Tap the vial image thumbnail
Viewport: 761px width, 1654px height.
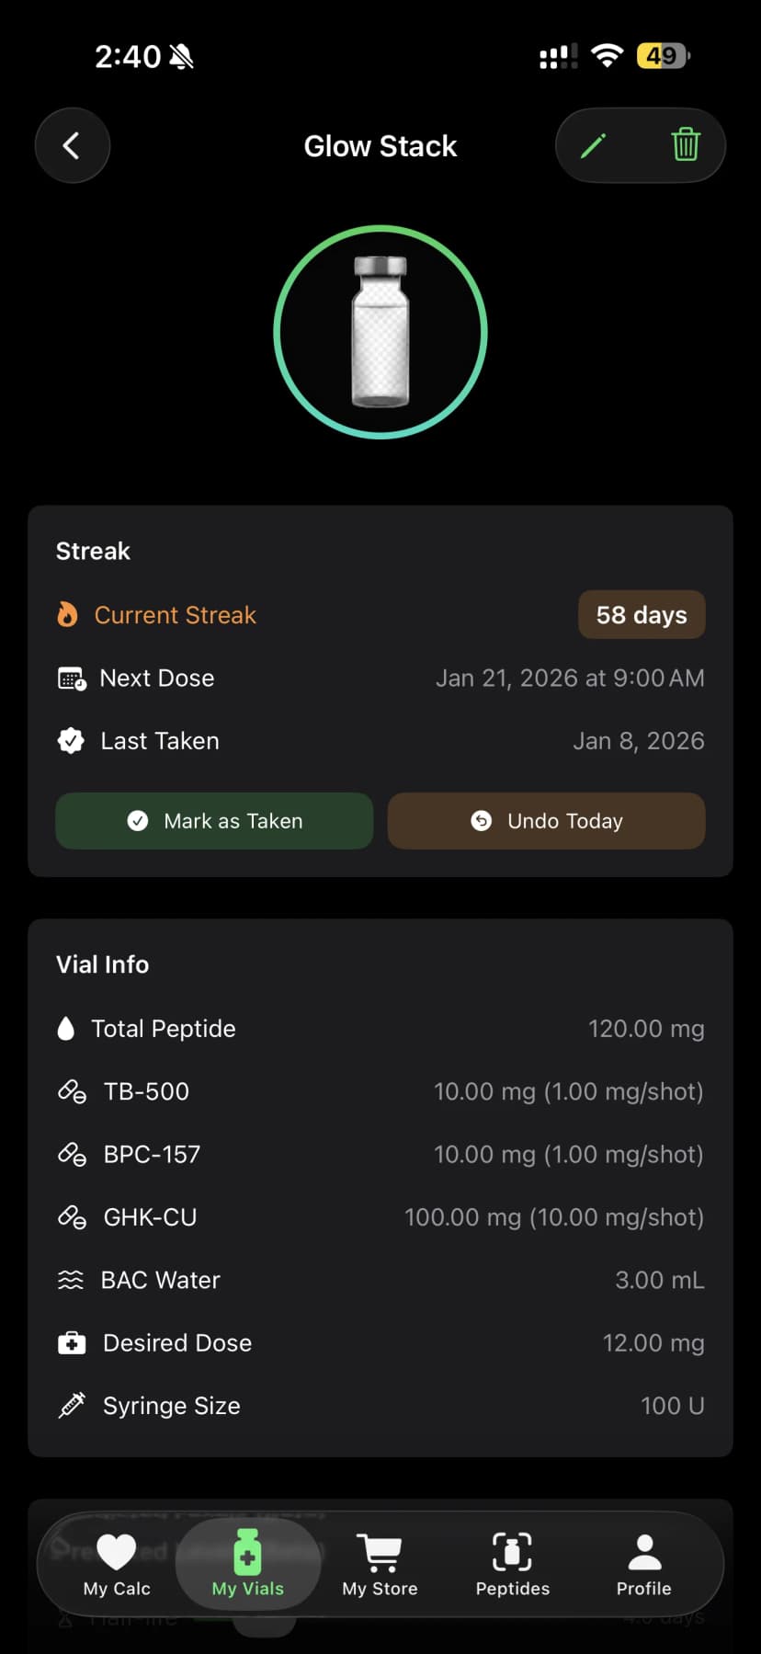(380, 332)
